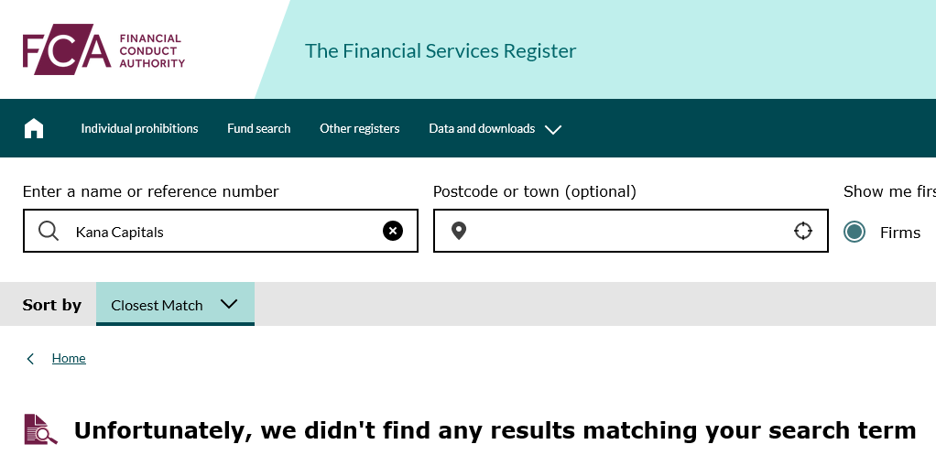The image size is (936, 466).
Task: Click the Home breadcrumb link
Action: pyautogui.click(x=69, y=358)
